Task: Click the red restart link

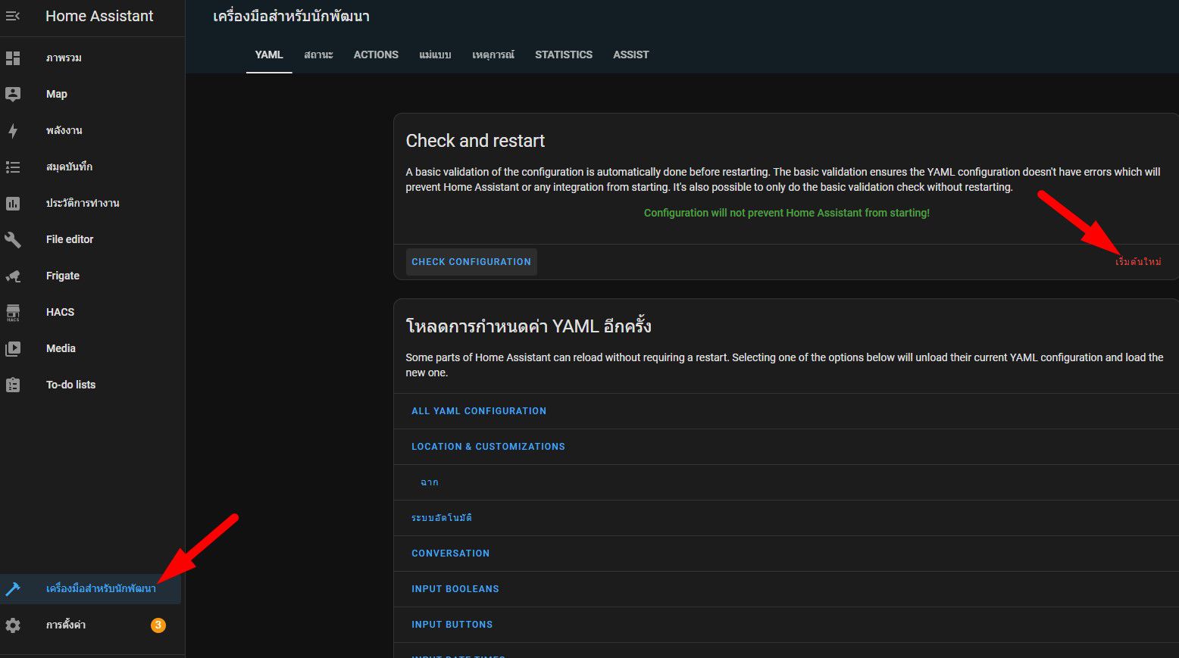Action: (1138, 262)
